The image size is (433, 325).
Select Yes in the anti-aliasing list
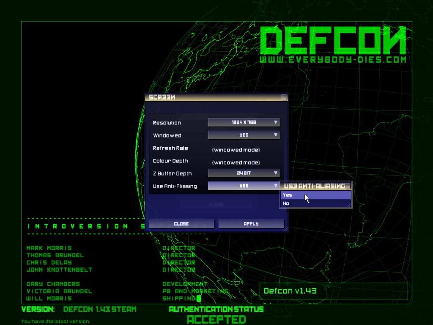tap(315, 195)
